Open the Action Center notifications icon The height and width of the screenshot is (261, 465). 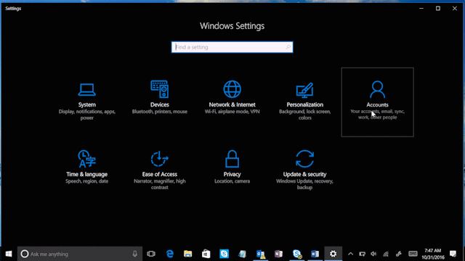pyautogui.click(x=453, y=254)
